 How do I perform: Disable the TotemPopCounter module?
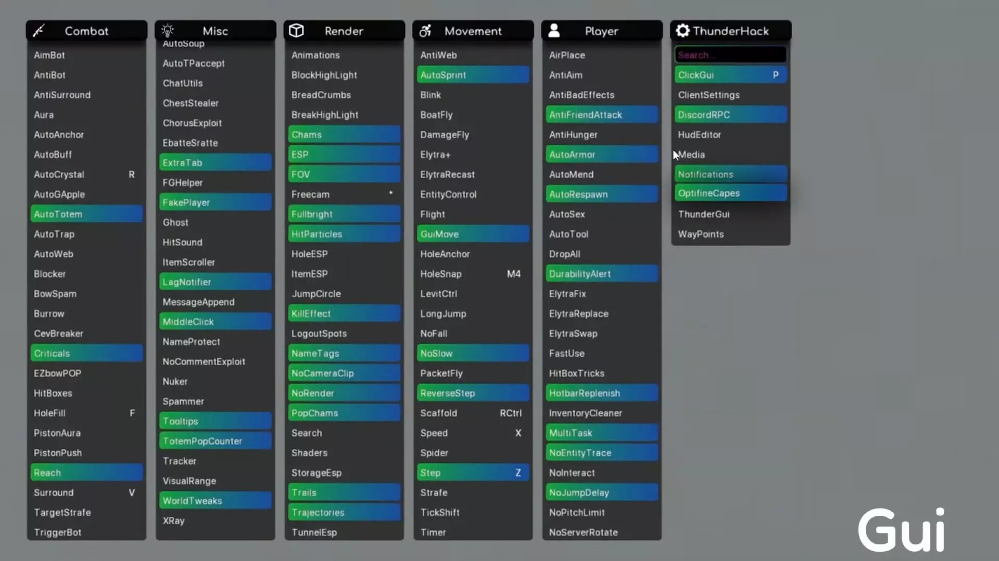click(x=216, y=441)
